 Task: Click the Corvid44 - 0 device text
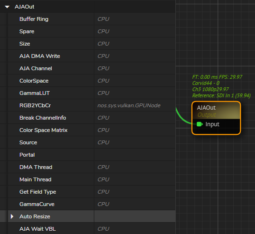point(206,83)
